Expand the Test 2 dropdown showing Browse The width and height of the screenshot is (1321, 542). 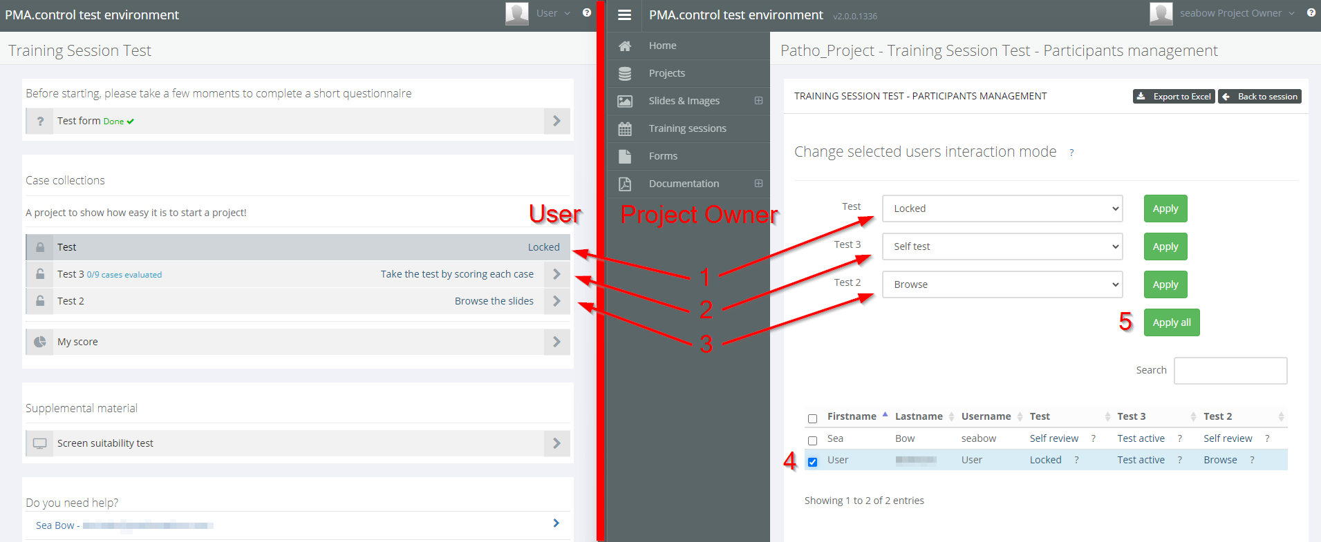click(x=1002, y=284)
